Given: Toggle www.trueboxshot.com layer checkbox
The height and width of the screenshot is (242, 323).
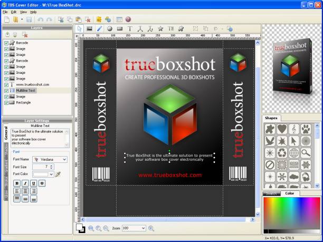Looking at the screenshot, I should click(x=6, y=85).
